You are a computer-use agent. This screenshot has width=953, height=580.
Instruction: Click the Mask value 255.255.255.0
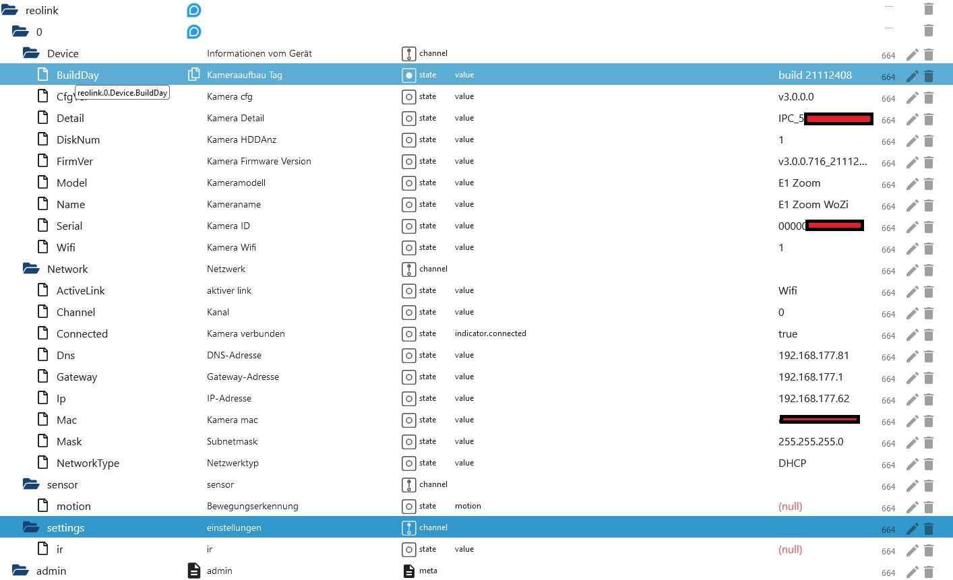click(x=811, y=441)
